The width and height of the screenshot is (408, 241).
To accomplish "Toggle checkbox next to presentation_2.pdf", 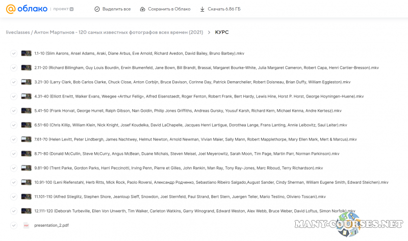I will click(14, 225).
